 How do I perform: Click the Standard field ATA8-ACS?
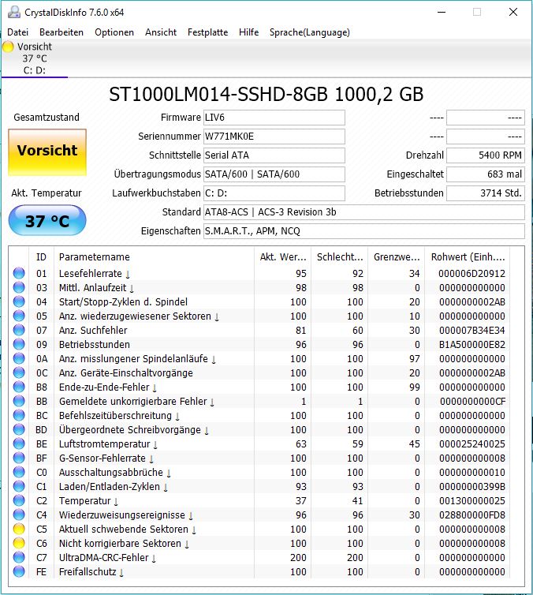(364, 212)
